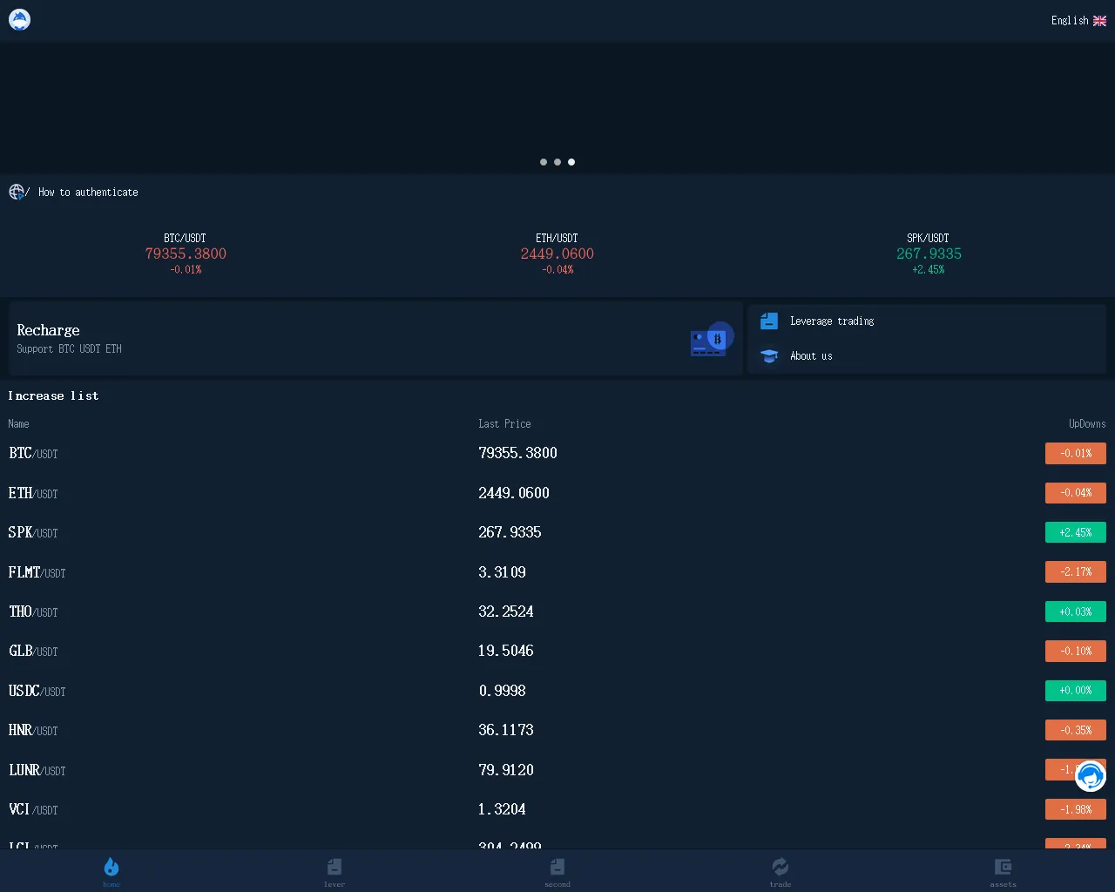This screenshot has width=1115, height=892.
Task: Select the first carousel dot
Action: coord(544,162)
